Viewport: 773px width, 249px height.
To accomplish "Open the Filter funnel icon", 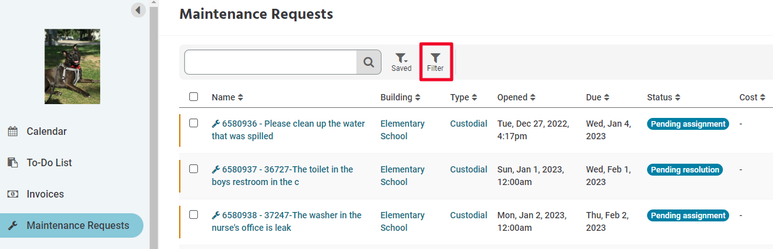I will (435, 58).
